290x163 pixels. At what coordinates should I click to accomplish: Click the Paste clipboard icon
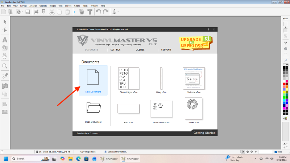coord(67,12)
